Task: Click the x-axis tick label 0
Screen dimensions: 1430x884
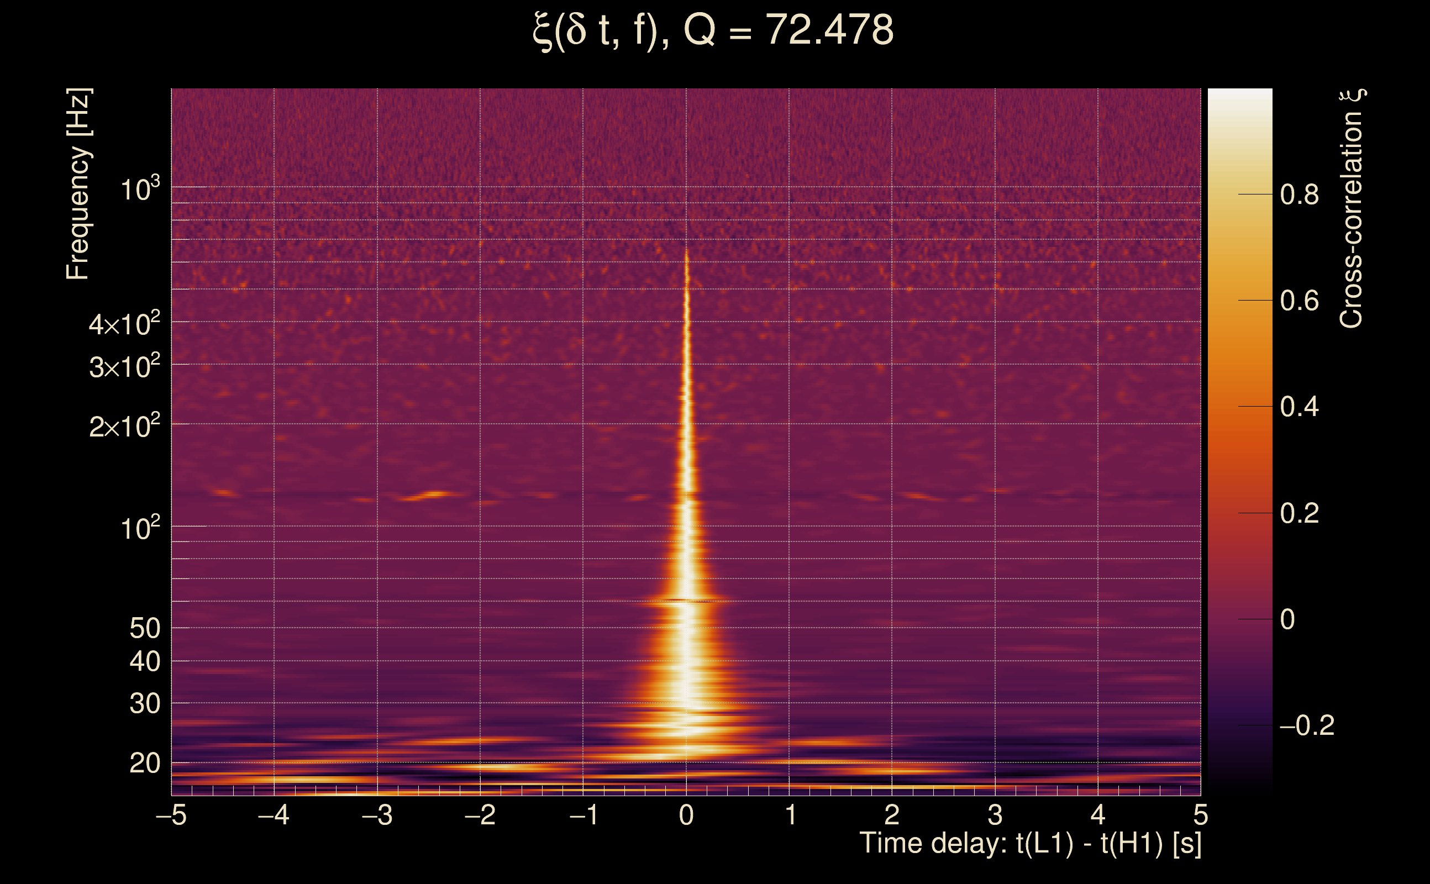Action: click(x=686, y=815)
